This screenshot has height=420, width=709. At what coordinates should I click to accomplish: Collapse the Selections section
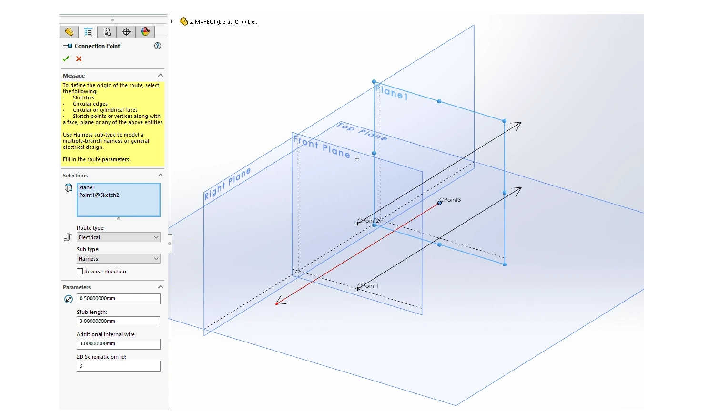point(161,175)
